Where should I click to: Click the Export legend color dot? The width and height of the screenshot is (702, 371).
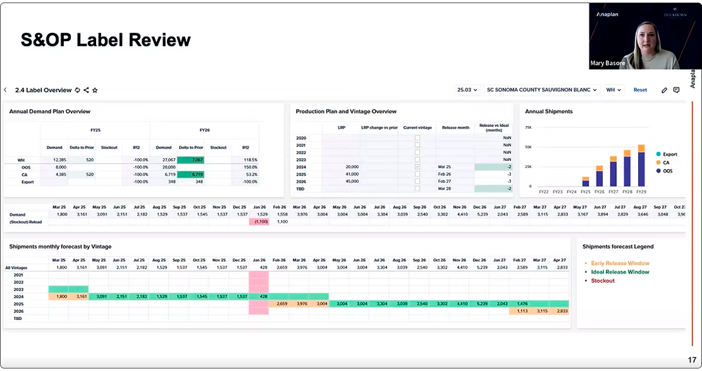pos(658,154)
